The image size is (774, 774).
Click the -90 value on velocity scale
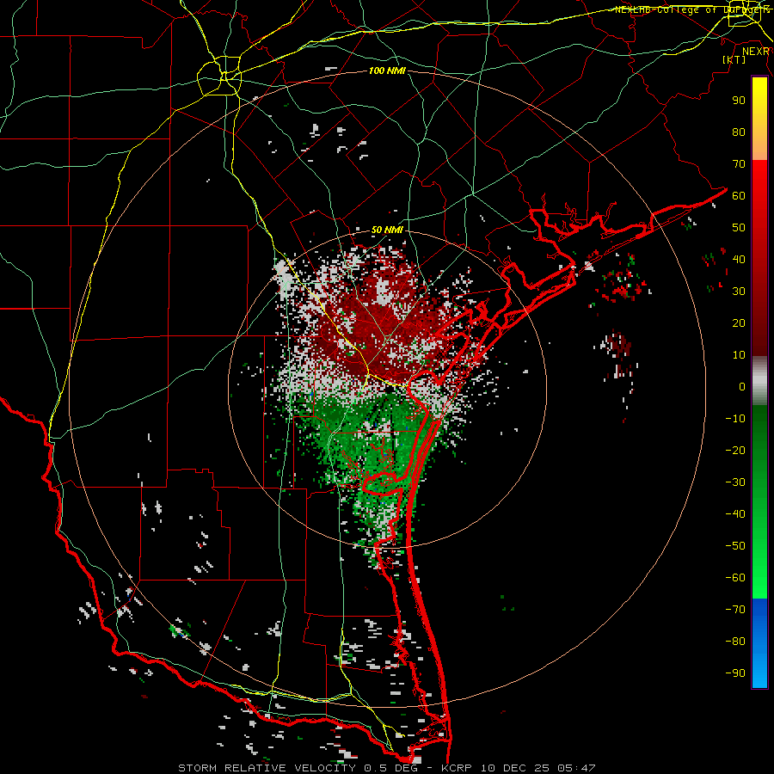pos(735,673)
